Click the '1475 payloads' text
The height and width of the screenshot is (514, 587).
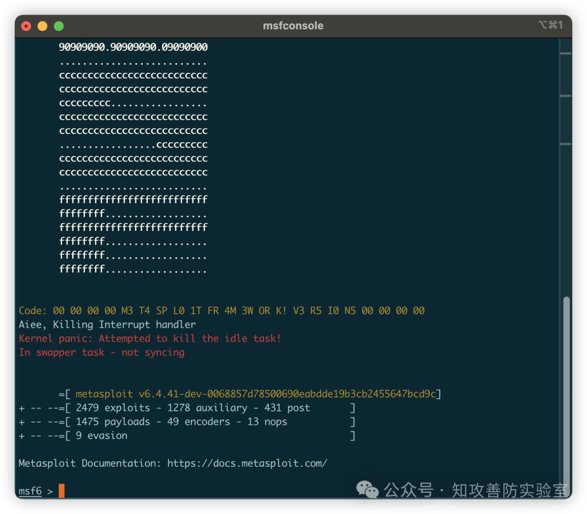pyautogui.click(x=113, y=422)
